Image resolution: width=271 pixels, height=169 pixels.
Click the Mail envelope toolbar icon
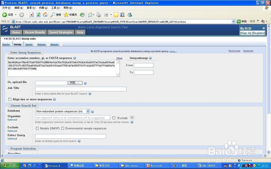(90, 15)
